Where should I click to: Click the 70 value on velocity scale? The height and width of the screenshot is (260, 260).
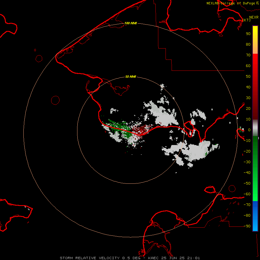[248, 55]
